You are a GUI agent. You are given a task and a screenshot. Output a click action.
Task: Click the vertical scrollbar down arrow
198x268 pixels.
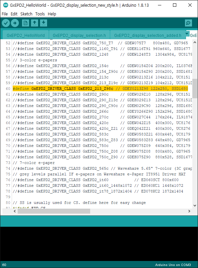[x=195, y=206]
